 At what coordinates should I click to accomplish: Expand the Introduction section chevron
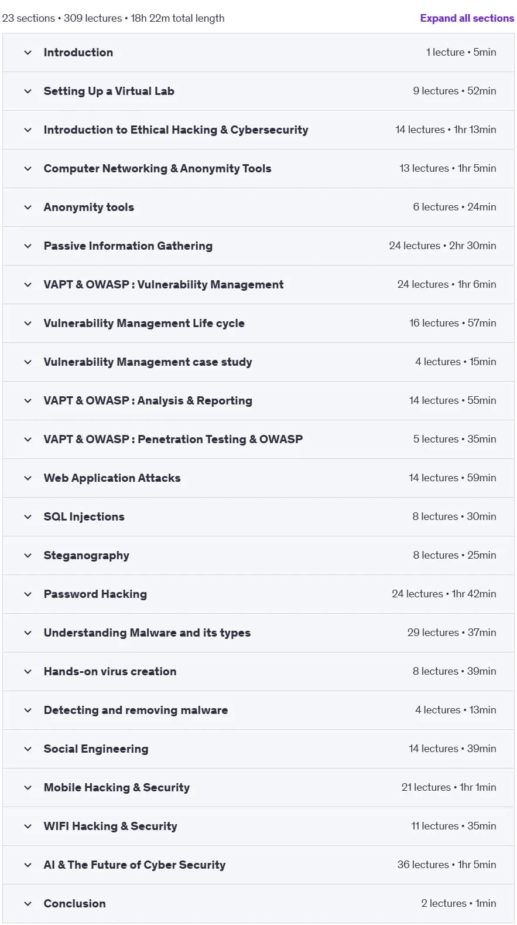tap(28, 53)
